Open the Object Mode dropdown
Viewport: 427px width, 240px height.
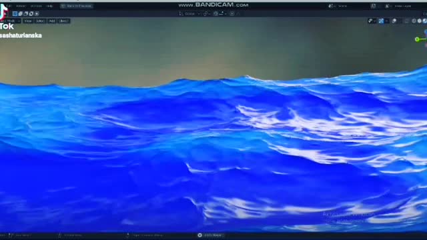[11, 21]
